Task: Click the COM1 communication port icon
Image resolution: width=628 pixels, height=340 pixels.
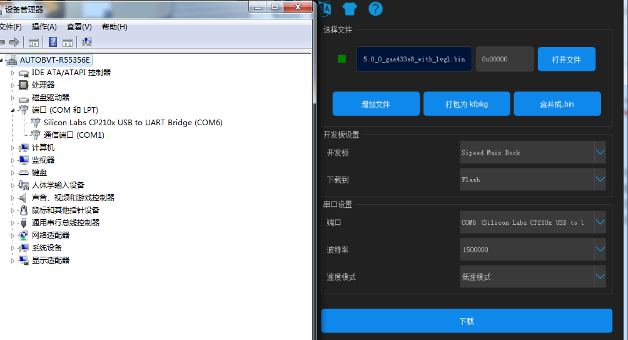Action: point(36,135)
